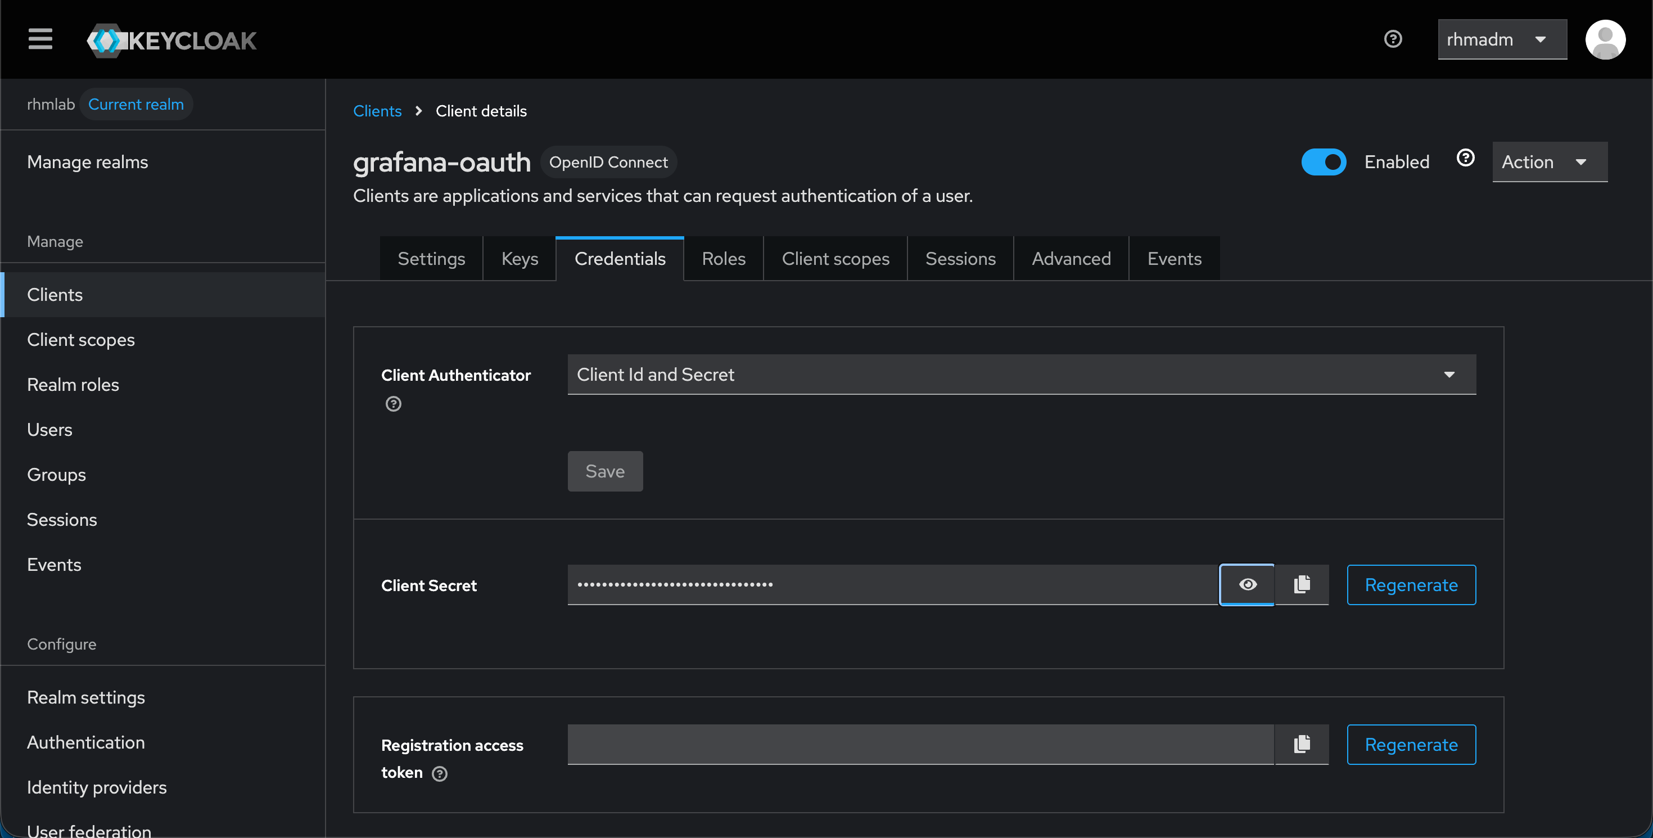The height and width of the screenshot is (838, 1653).
Task: Click Client Authenticator help icon
Action: click(394, 404)
